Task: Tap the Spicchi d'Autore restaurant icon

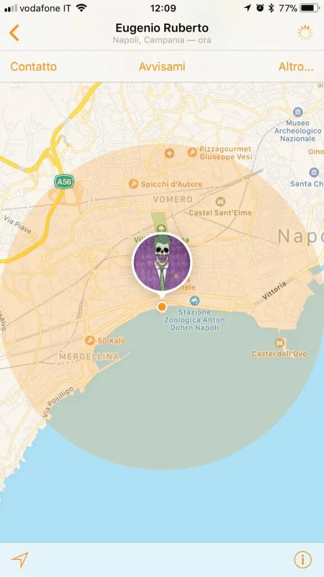Action: [x=134, y=184]
